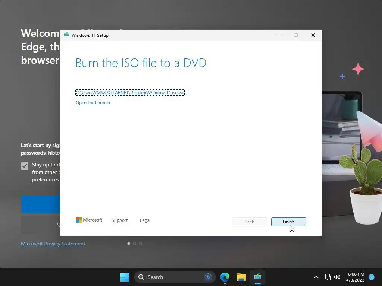Select the second page indicator dot in Edge
Image resolution: width=382 pixels, height=286 pixels.
pyautogui.click(x=134, y=244)
